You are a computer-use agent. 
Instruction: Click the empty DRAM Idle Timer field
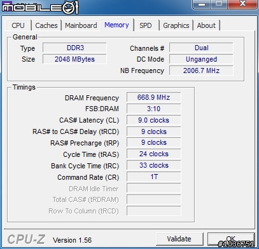[154, 188]
